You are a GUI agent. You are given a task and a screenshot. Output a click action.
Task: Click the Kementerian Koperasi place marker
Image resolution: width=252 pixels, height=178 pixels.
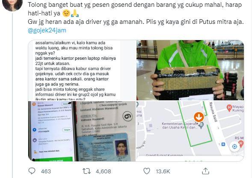click(201, 125)
